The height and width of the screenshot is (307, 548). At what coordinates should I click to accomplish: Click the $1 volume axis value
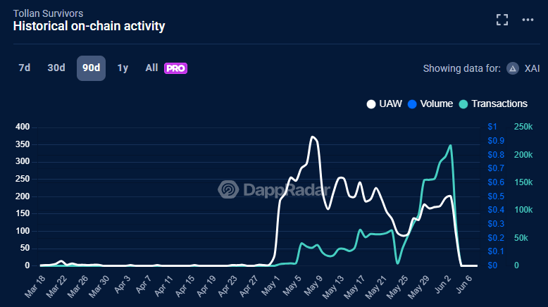point(492,127)
